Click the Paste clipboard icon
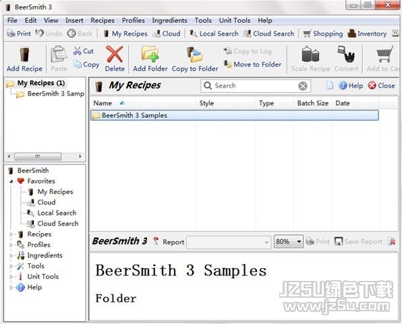 tap(59, 55)
